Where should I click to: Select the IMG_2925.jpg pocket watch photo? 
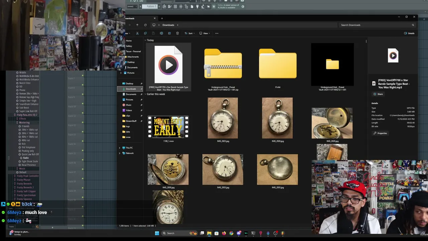coord(223,118)
